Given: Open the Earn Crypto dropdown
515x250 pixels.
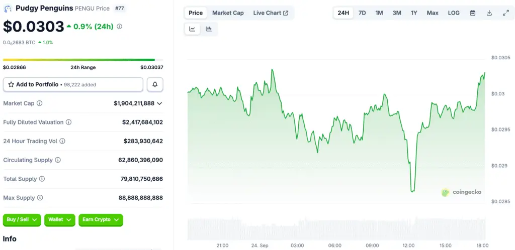Looking at the screenshot, I should click(x=101, y=220).
